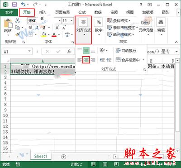Switch to the 数据 data tab
The height and width of the screenshot is (168, 181).
(x=98, y=12)
